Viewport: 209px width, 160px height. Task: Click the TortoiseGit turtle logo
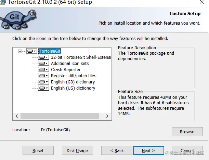click(x=18, y=19)
